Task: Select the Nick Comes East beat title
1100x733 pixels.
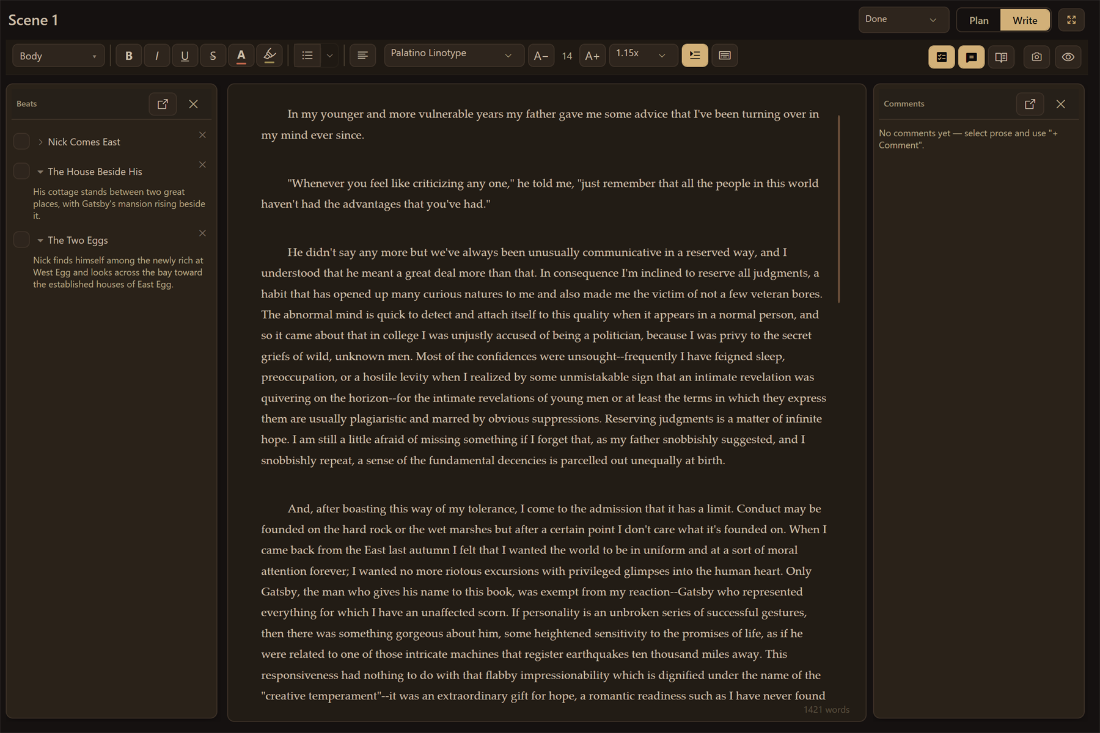Action: tap(84, 142)
